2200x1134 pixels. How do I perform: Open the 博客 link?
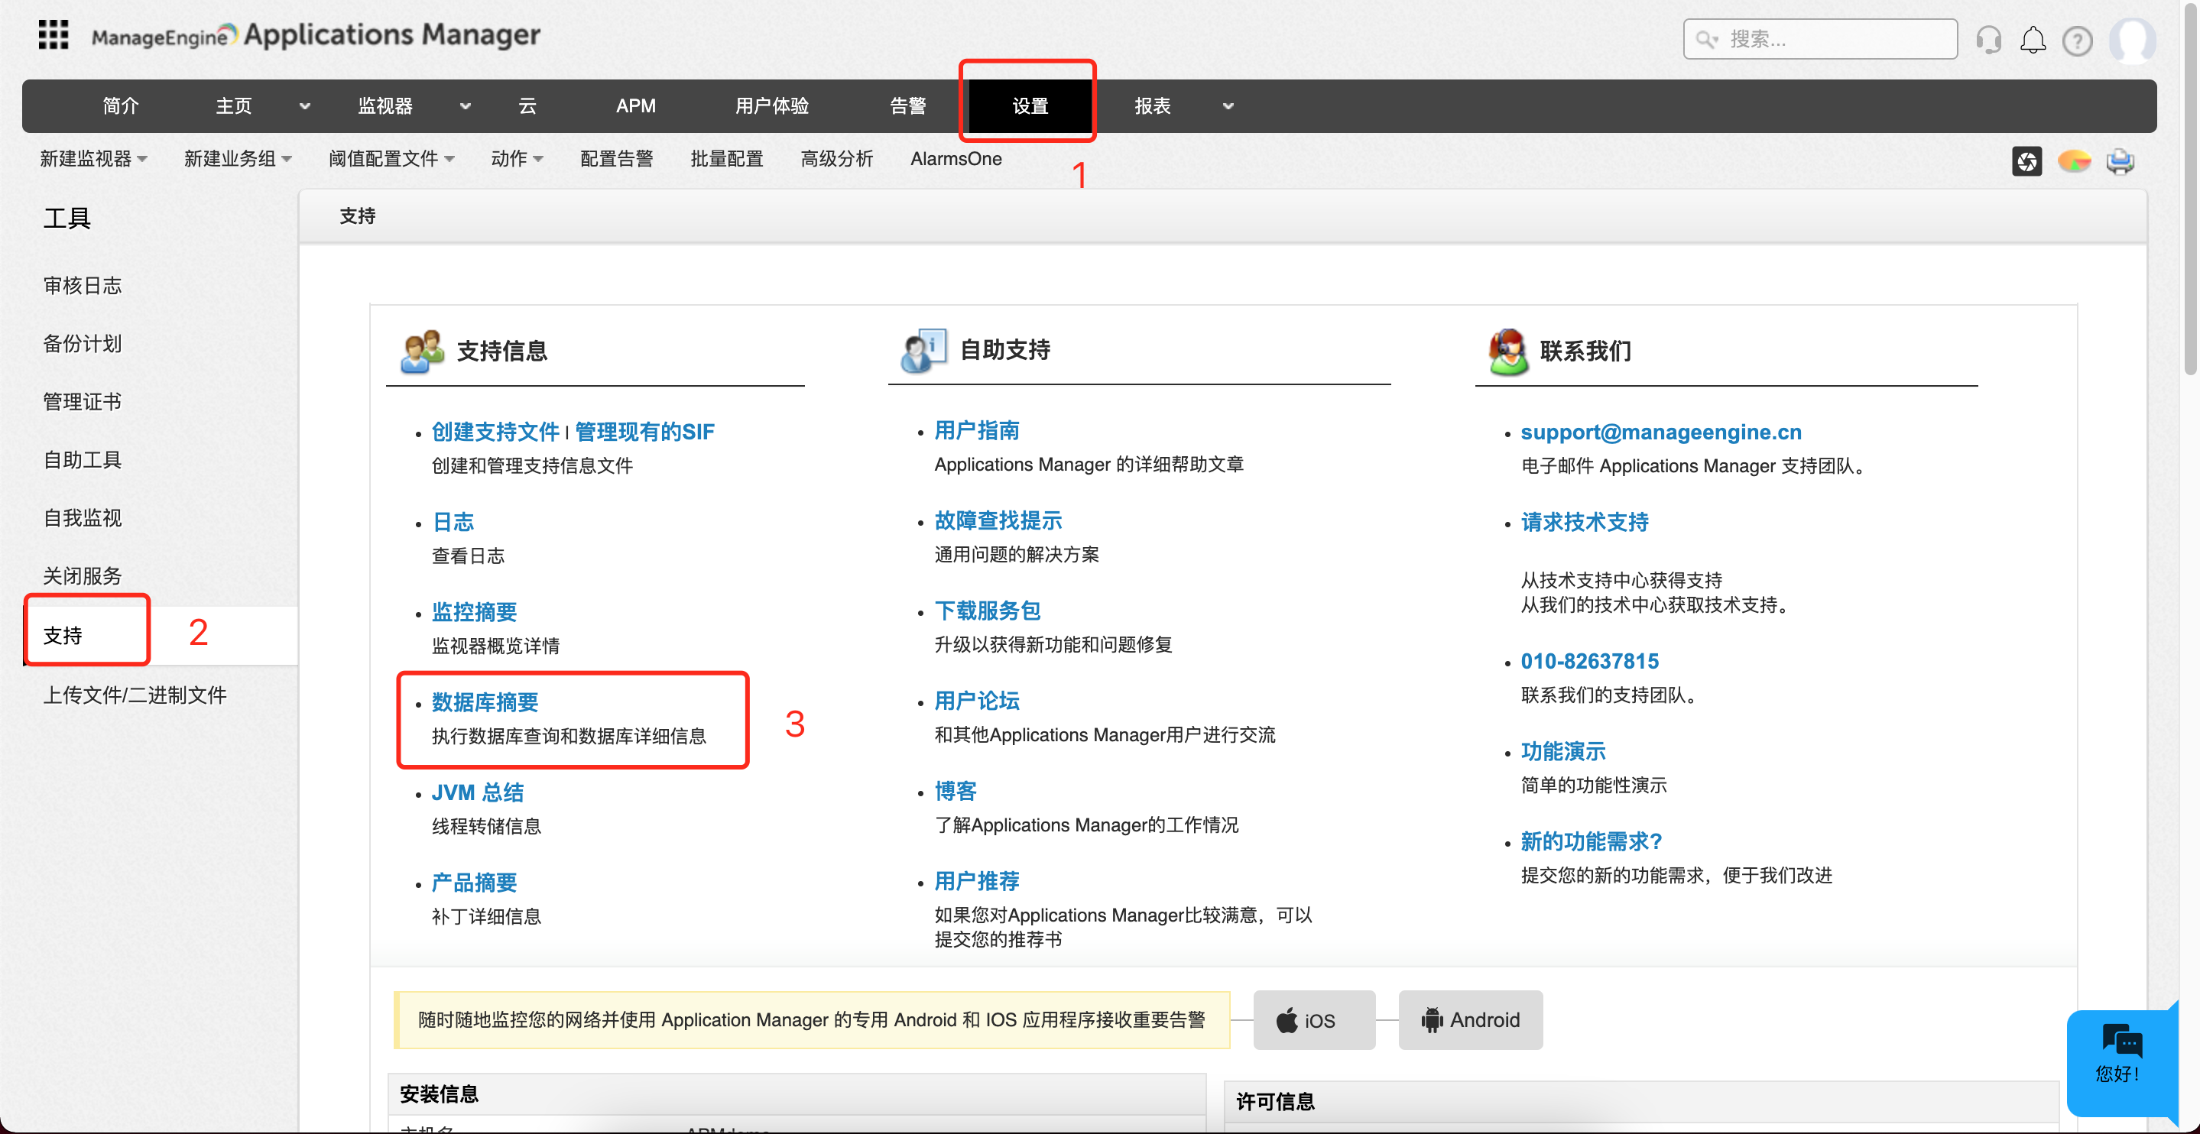pyautogui.click(x=956, y=791)
